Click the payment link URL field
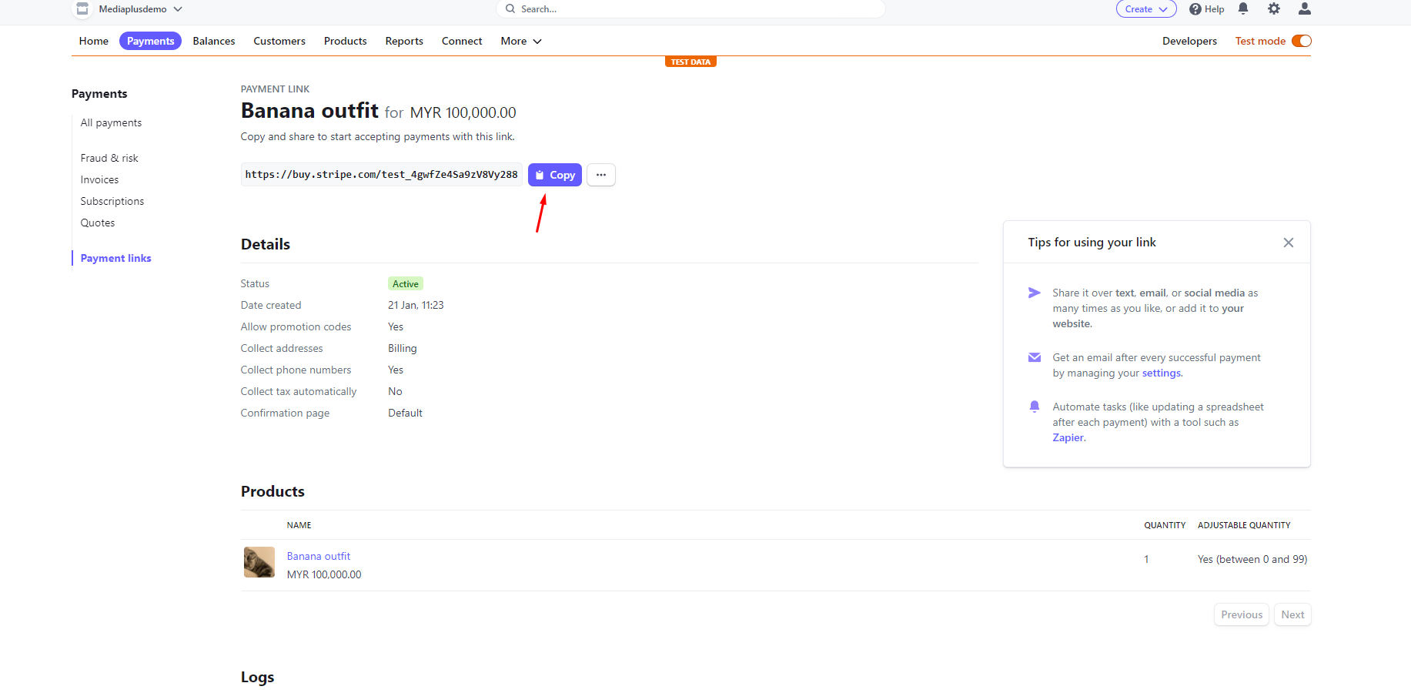The width and height of the screenshot is (1411, 693). click(382, 175)
